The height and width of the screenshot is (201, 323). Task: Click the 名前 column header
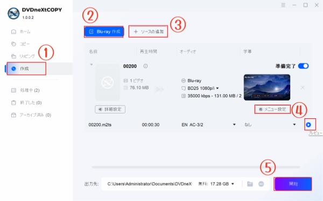tap(93, 52)
